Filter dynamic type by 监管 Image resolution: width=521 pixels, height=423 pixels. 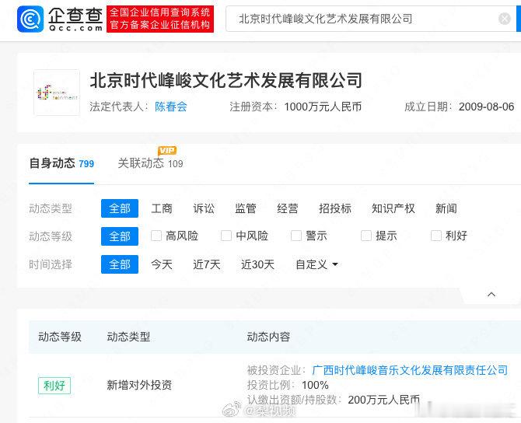click(x=246, y=208)
